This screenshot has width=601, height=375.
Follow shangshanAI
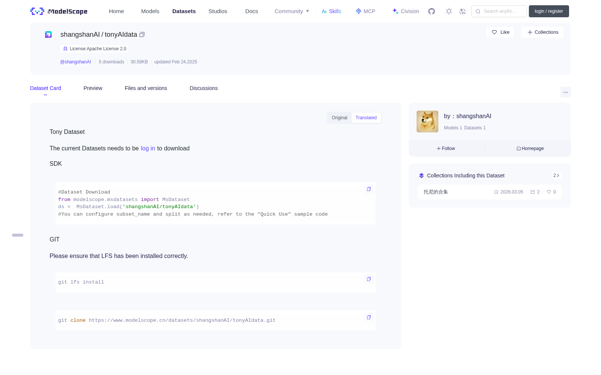point(446,148)
